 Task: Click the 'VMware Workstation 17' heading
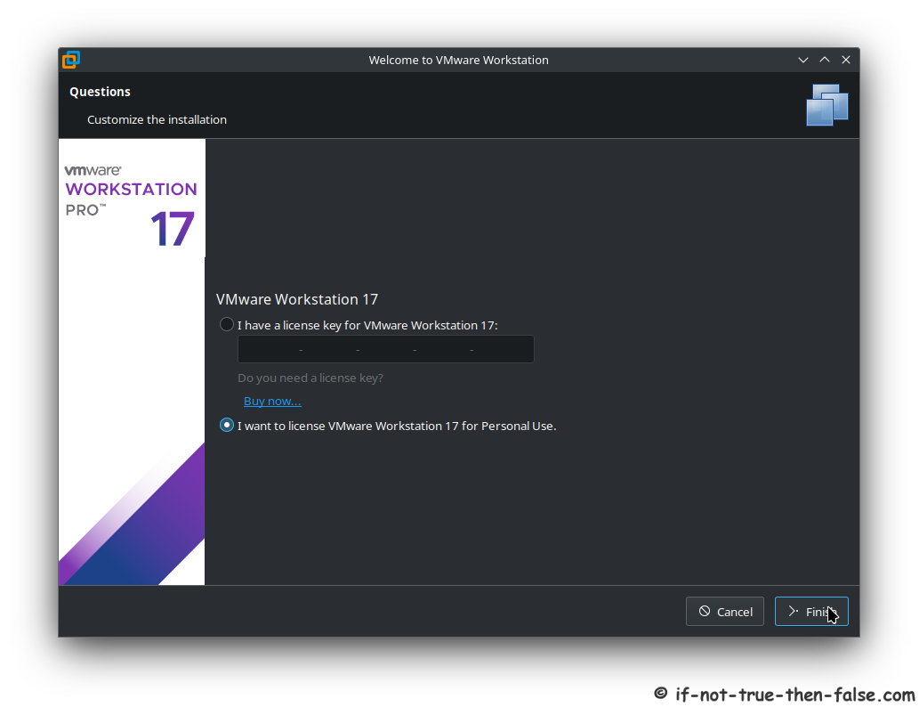(x=296, y=299)
